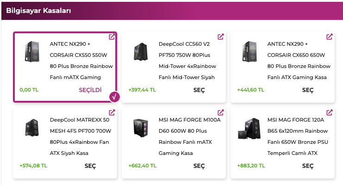
Task: Select the ANTEC NX290 CX650 650W case
Action: 308,90
